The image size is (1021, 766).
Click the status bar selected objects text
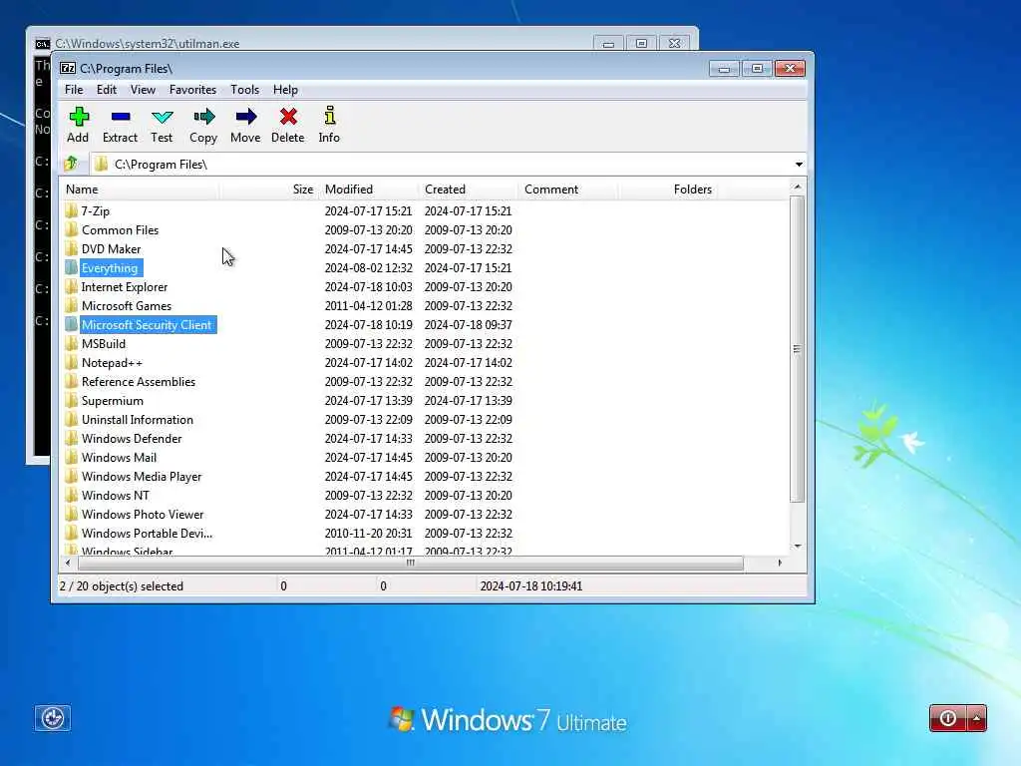[121, 586]
